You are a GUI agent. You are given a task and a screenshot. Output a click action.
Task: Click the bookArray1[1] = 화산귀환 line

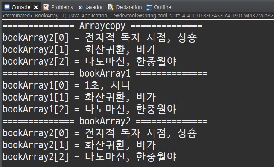79,97
